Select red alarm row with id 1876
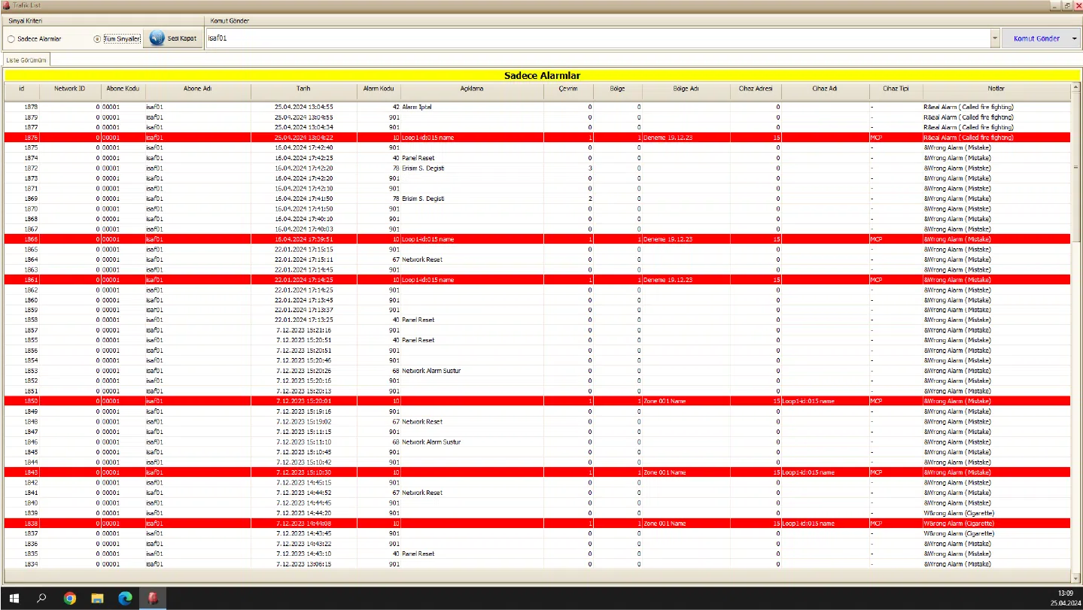Image resolution: width=1083 pixels, height=610 pixels. pyautogui.click(x=452, y=138)
